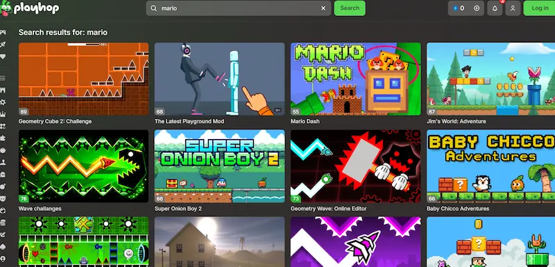Screen dimensions: 555x267
Task: Open gamepad icon in left sidebar
Action: coord(3,32)
